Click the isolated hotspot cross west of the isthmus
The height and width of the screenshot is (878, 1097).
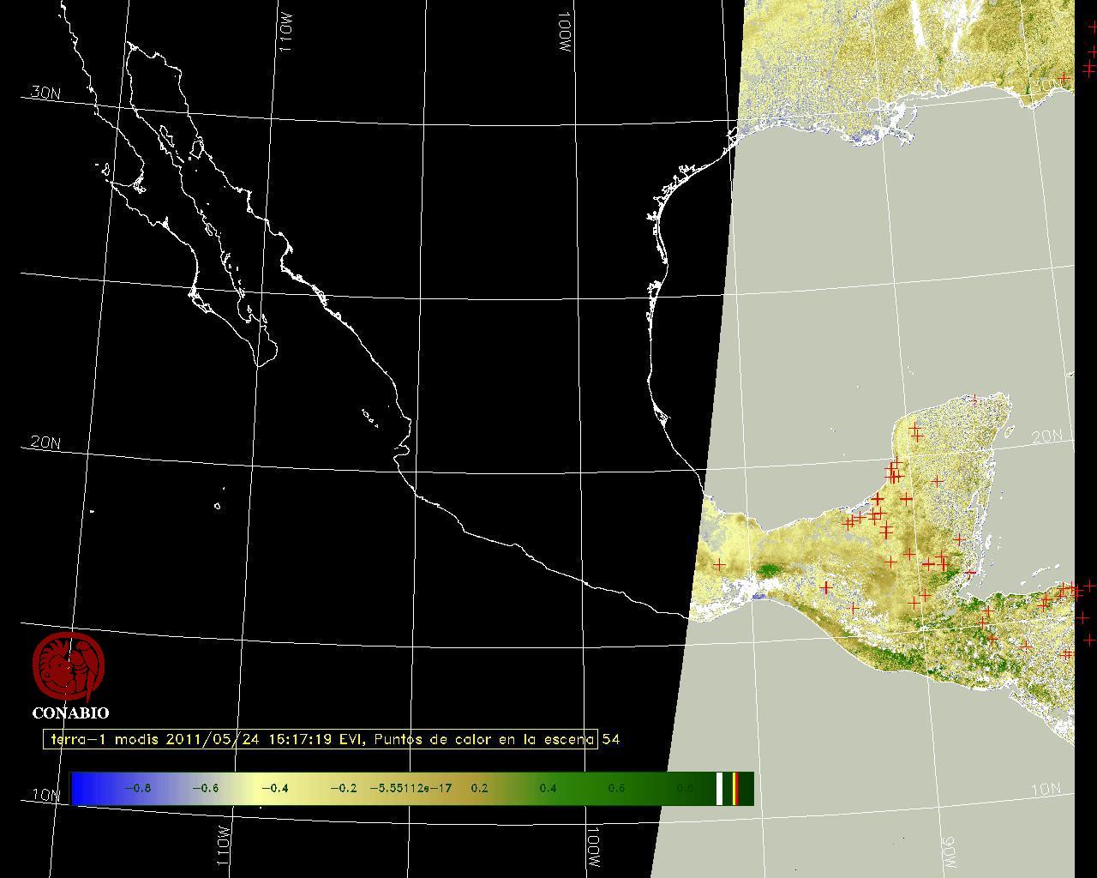coord(719,564)
